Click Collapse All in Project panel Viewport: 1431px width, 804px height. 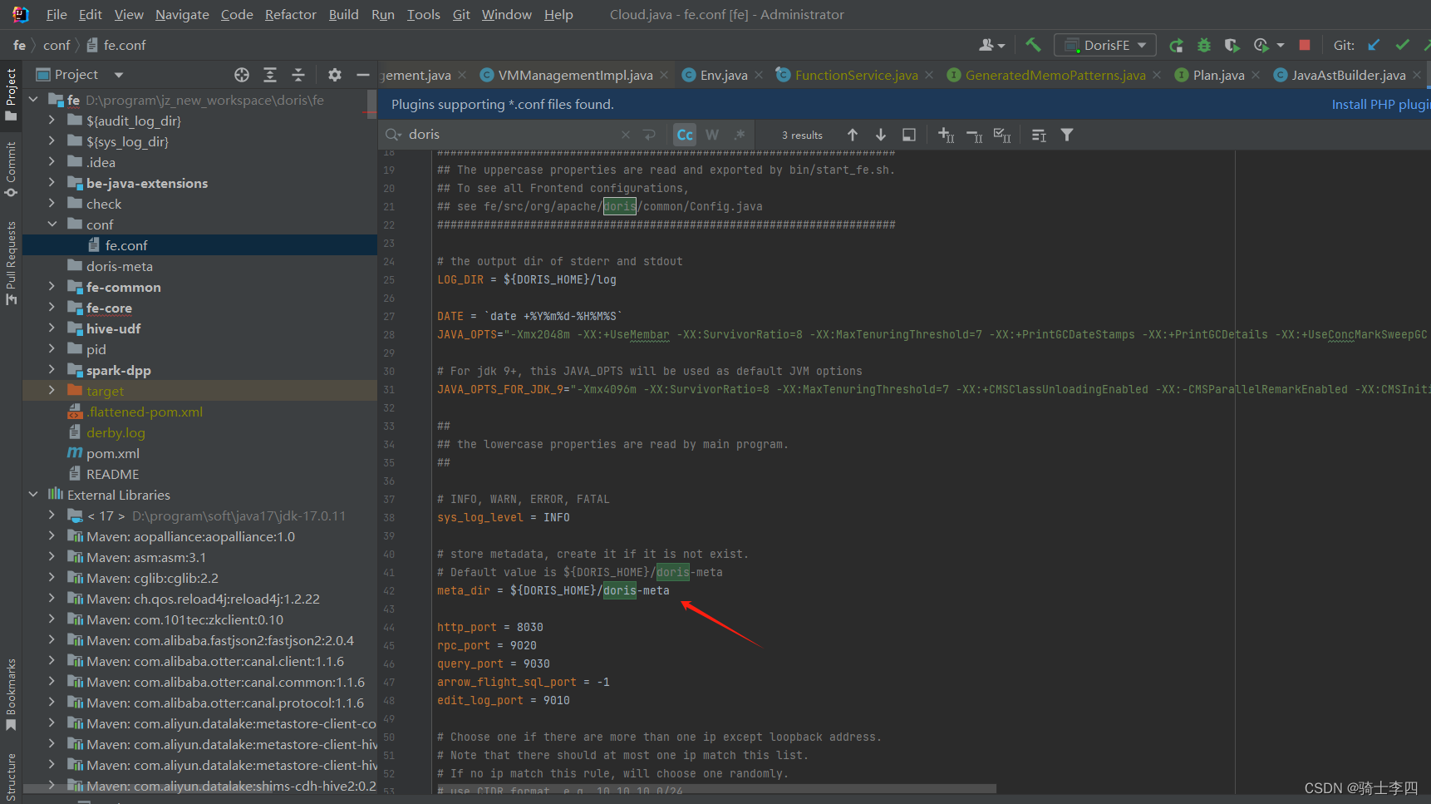point(298,75)
